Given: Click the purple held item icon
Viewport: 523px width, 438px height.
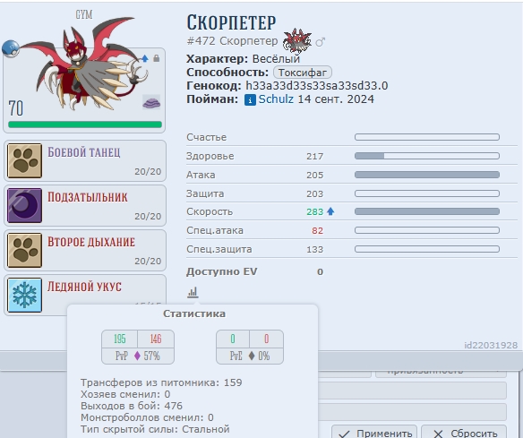Looking at the screenshot, I should pyautogui.click(x=151, y=102).
